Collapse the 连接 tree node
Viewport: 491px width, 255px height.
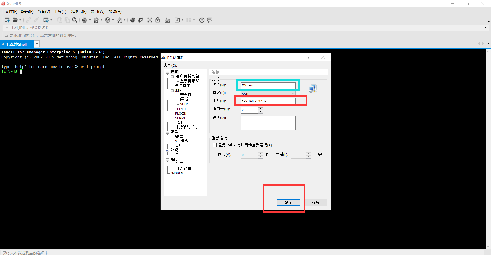click(x=168, y=72)
